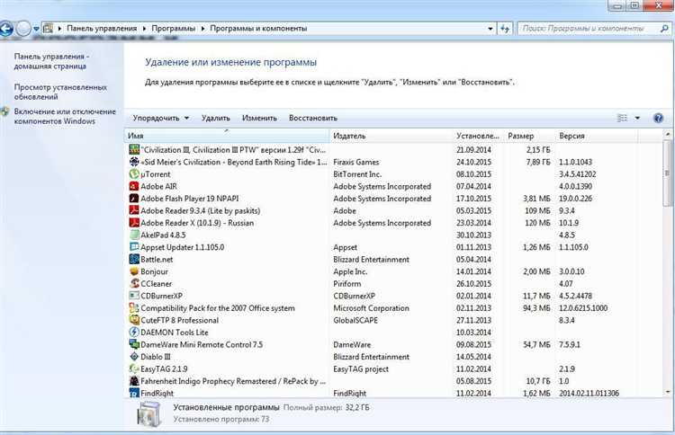Click the Diablo III icon
675x435 pixels.
coord(134,357)
